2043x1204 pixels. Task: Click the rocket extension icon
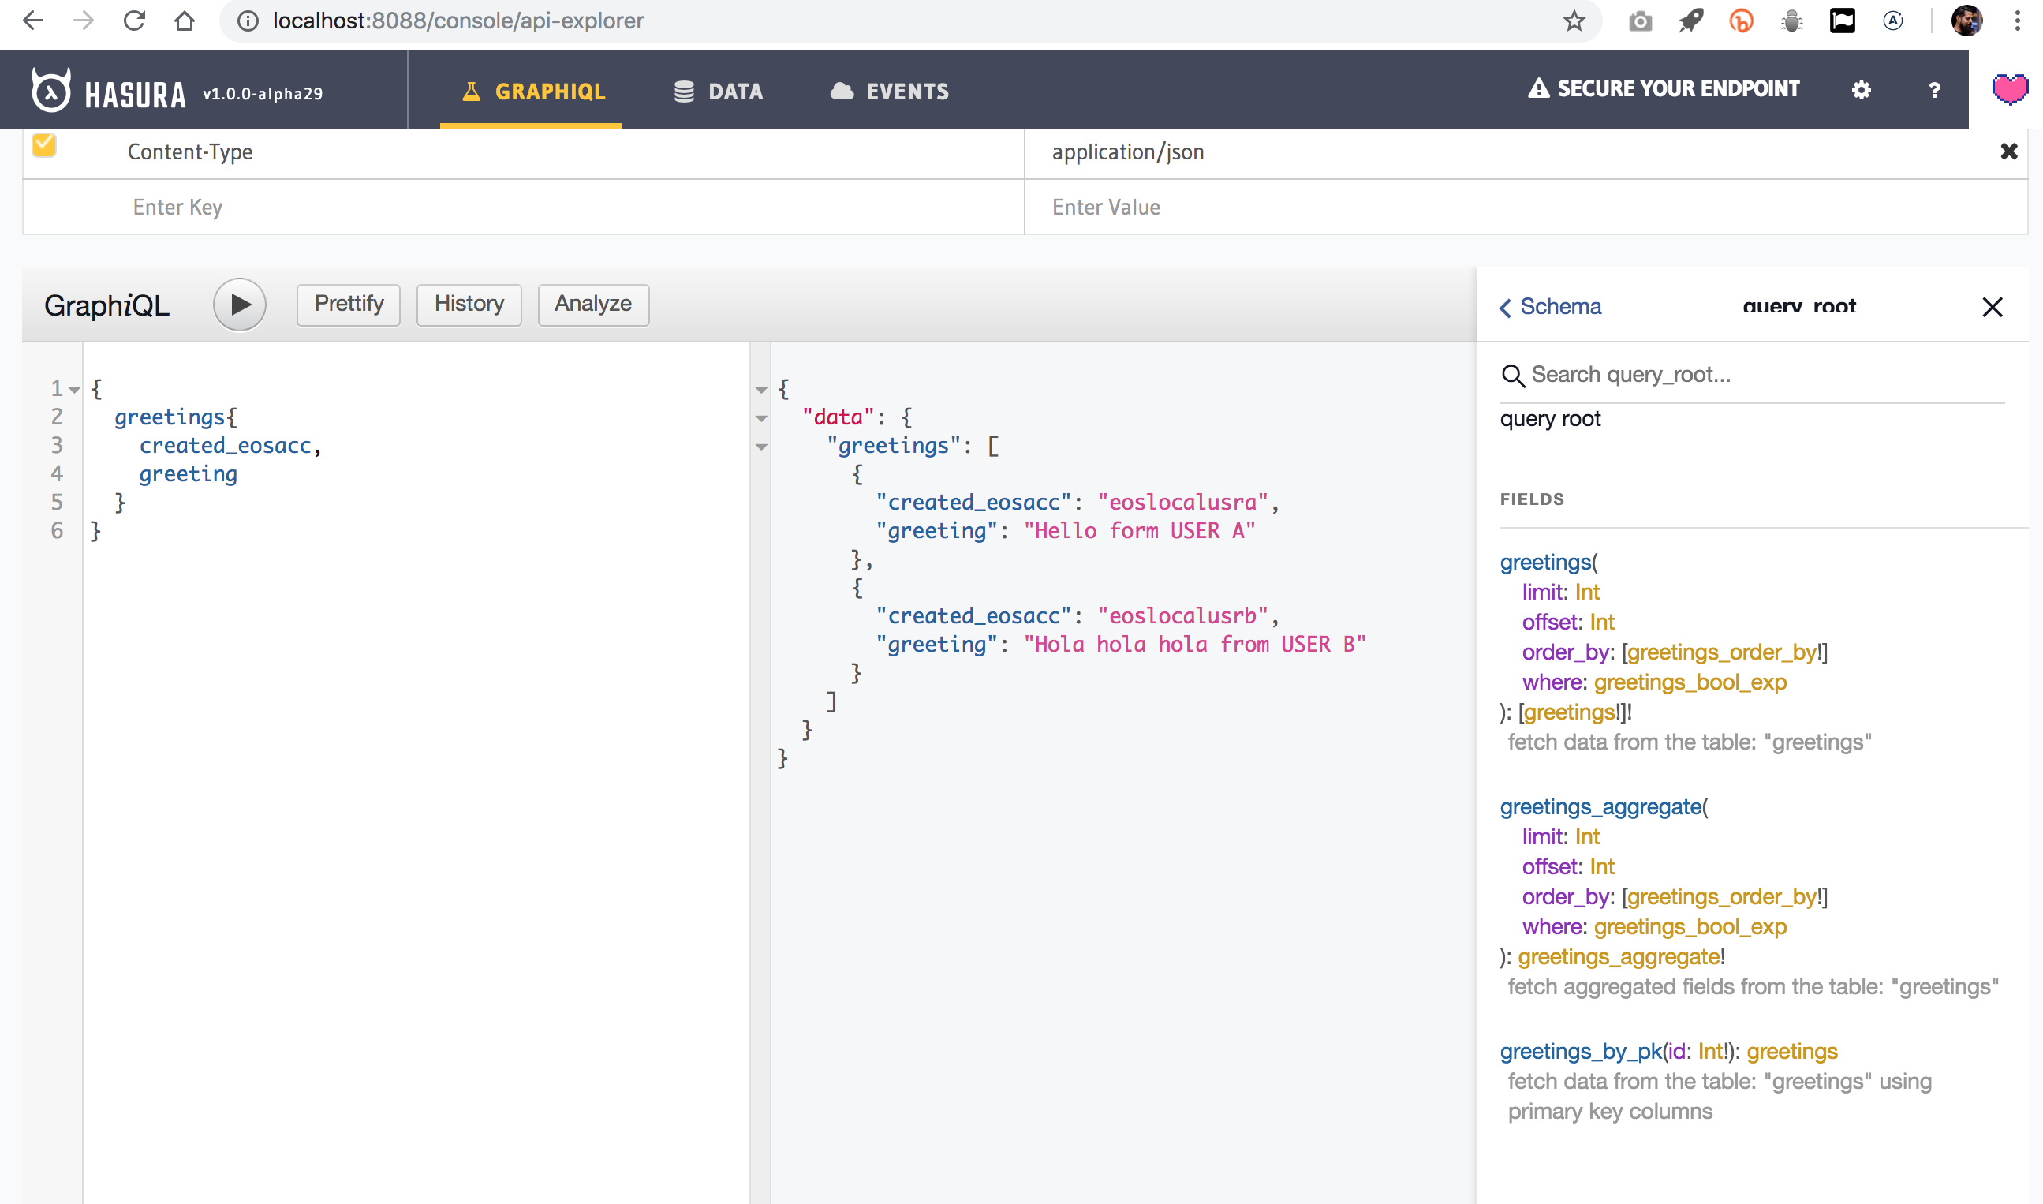(1691, 21)
